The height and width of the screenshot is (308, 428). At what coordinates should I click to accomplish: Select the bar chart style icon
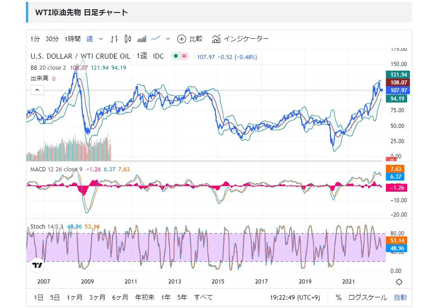(x=114, y=39)
